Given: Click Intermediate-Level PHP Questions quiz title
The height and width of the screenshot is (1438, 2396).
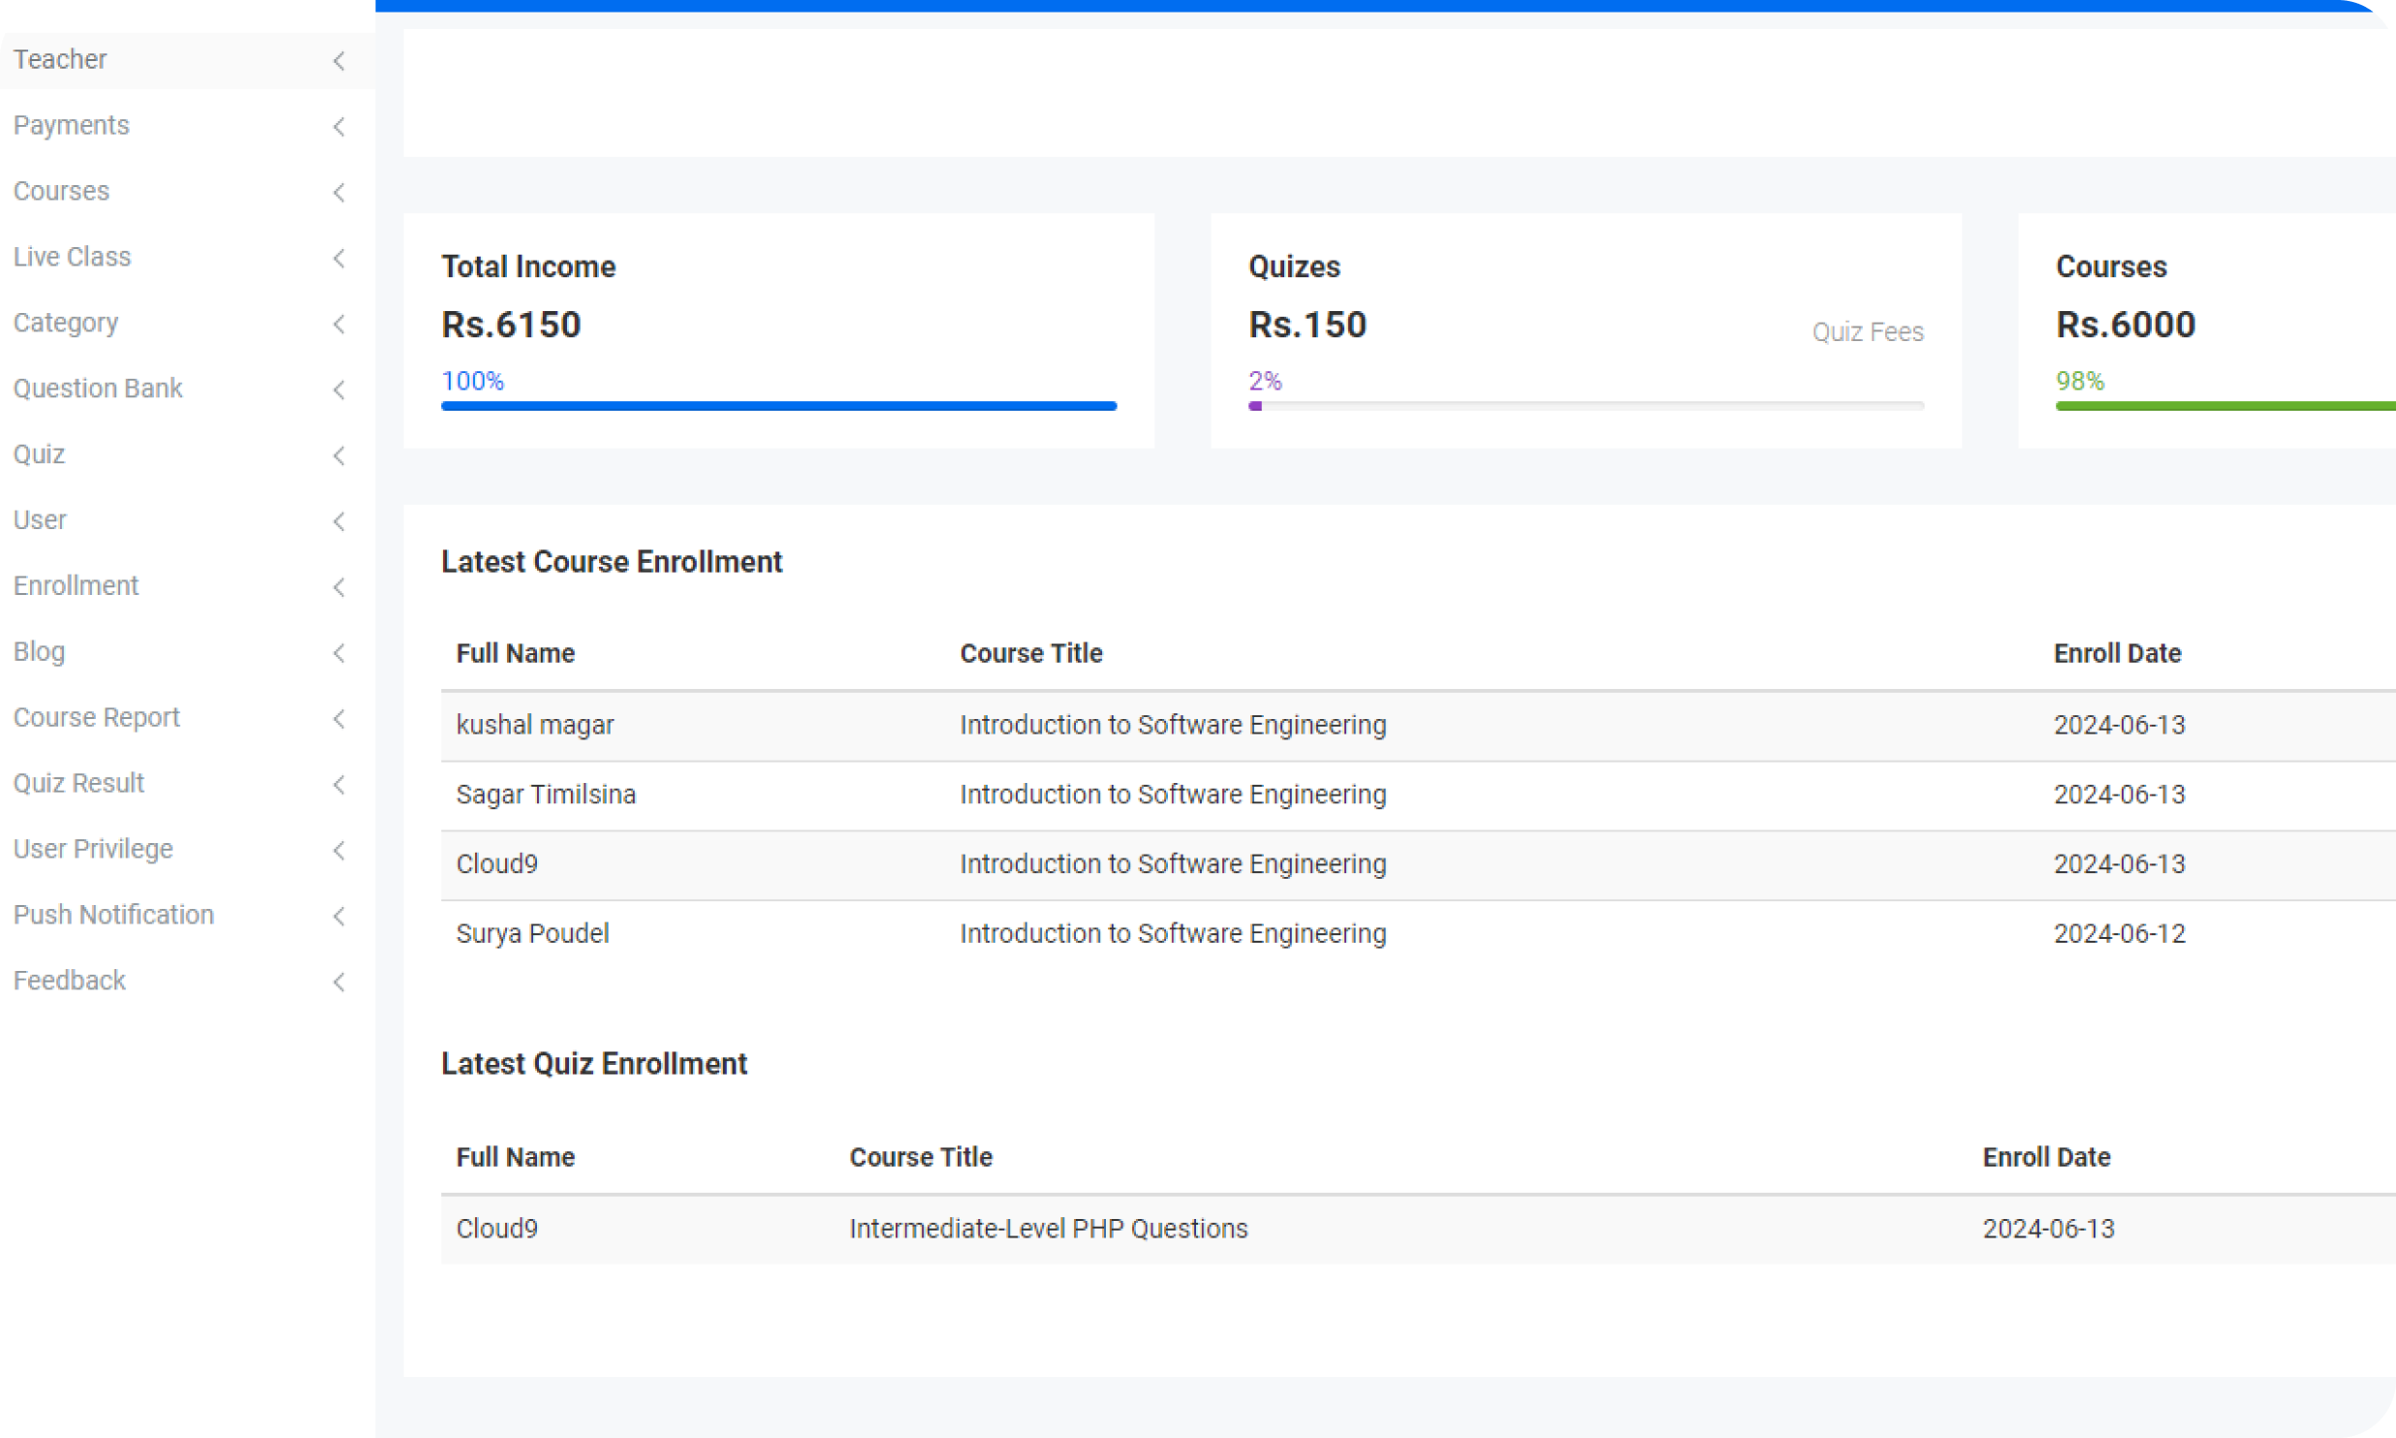Looking at the screenshot, I should point(1049,1229).
